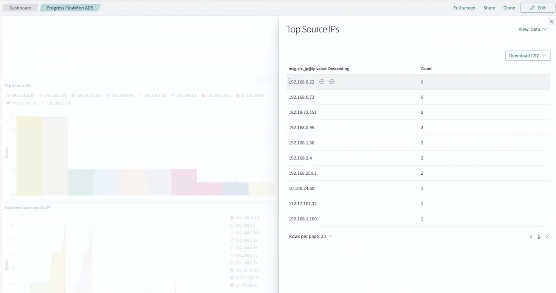Toggle 172.17.107.32 legend in Top Source IPs
Viewport: 556px width, 293px height.
pos(22,103)
